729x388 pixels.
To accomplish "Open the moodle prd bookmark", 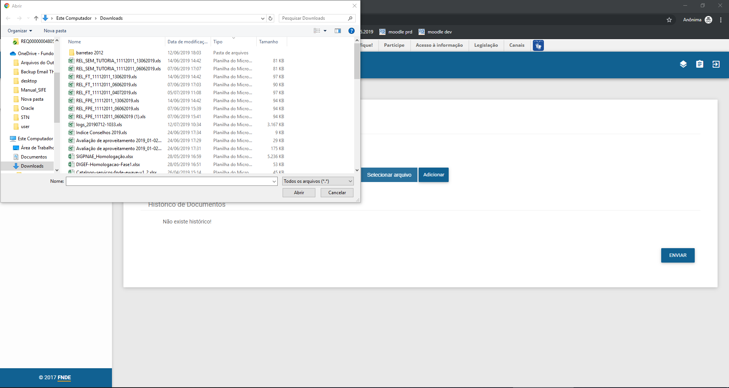I will (x=396, y=32).
